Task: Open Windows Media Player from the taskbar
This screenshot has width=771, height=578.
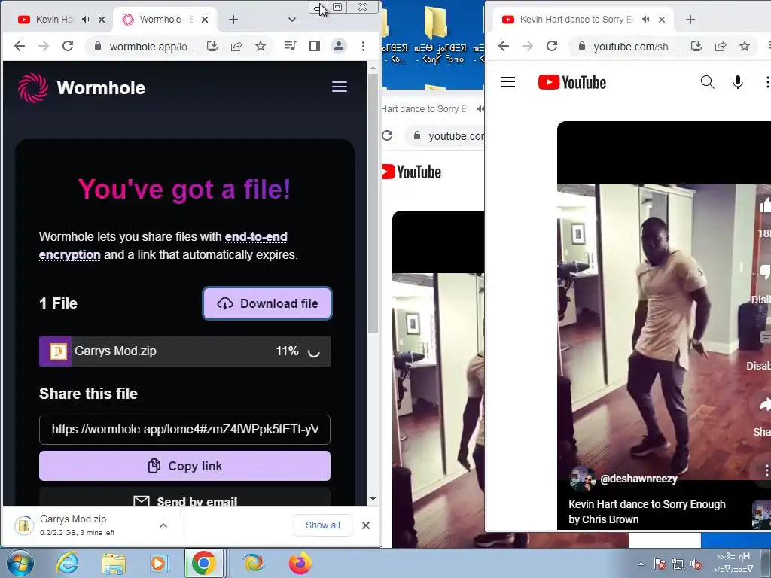Action: point(159,563)
